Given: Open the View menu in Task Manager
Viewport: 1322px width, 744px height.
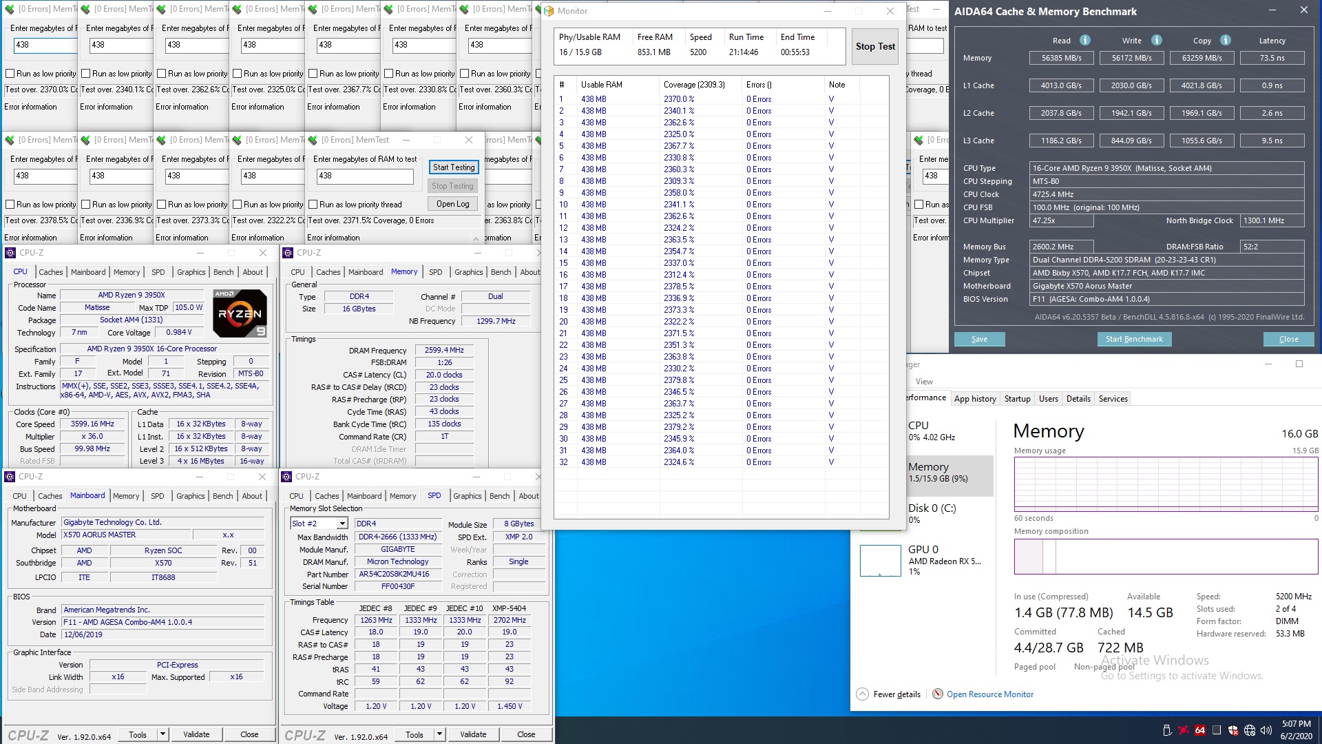Looking at the screenshot, I should 924,382.
